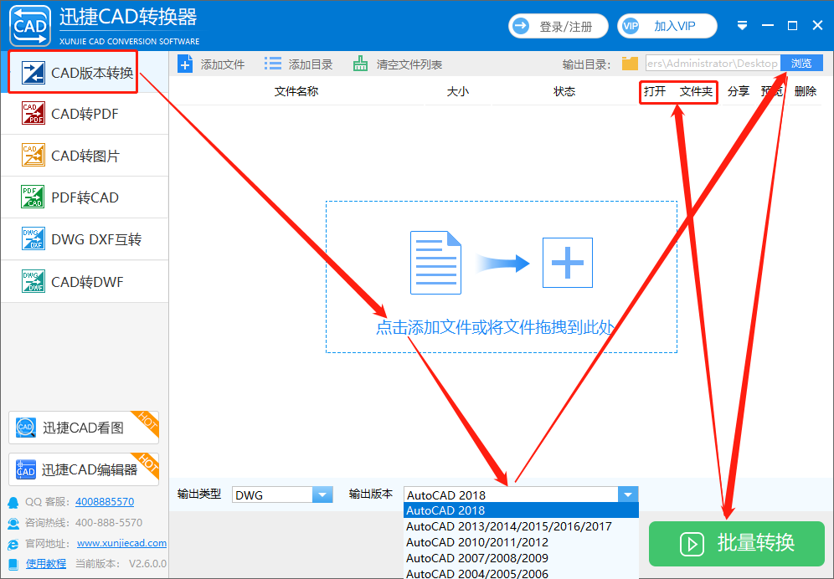Click the 大小 column header
The width and height of the screenshot is (834, 579).
(x=458, y=91)
